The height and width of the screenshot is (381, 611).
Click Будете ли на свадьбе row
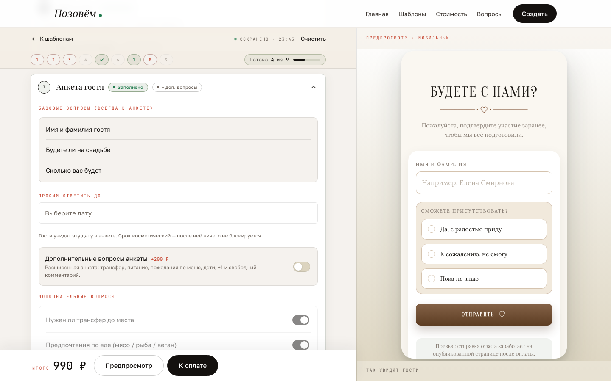click(178, 150)
